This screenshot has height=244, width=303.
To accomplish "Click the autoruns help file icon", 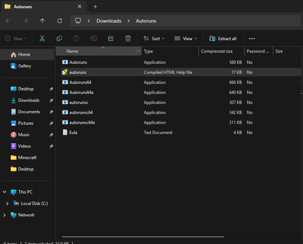I will [65, 72].
